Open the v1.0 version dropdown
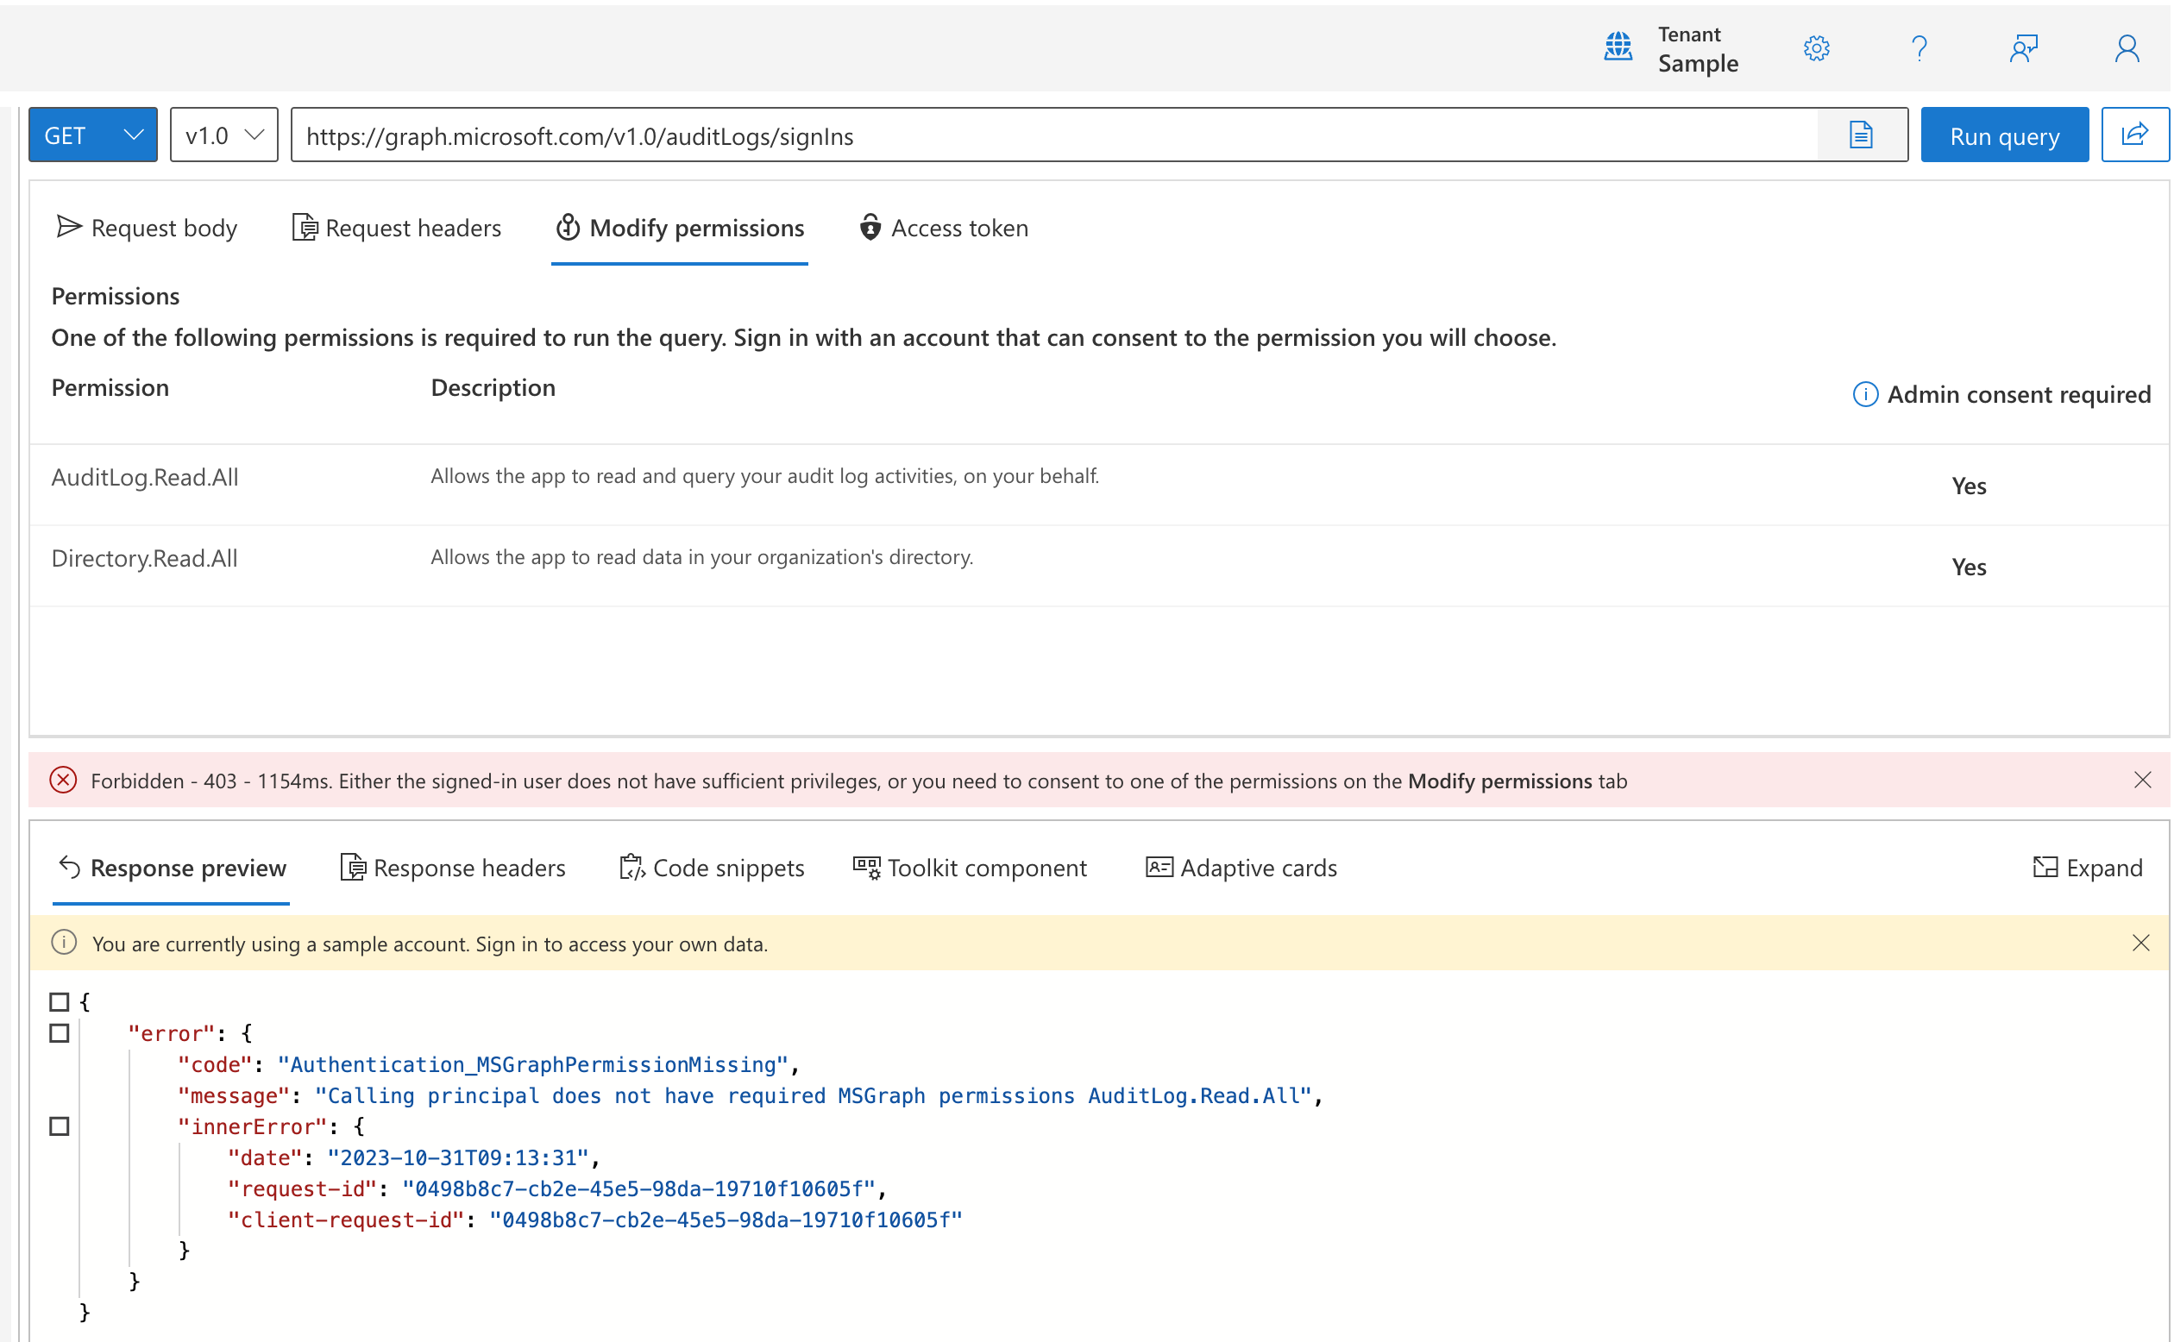The width and height of the screenshot is (2174, 1342). pyautogui.click(x=223, y=135)
